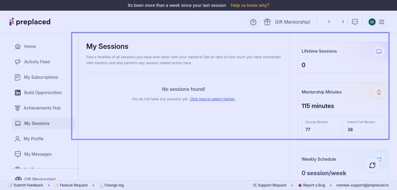Click 'Click here to select mentor' link
Viewport: 397px width, 190px height.
[x=212, y=99]
